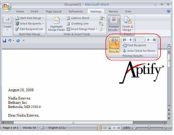Screen dimensions: 174x135
Task: Click Find Recipient
Action: [134, 45]
